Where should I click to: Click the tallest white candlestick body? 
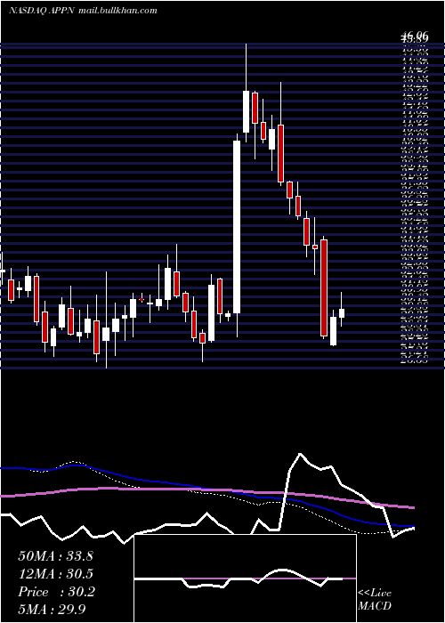click(x=237, y=227)
